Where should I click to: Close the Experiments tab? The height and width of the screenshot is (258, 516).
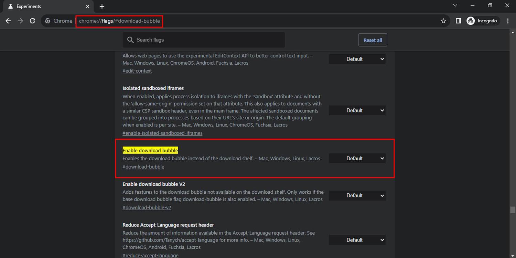[87, 7]
